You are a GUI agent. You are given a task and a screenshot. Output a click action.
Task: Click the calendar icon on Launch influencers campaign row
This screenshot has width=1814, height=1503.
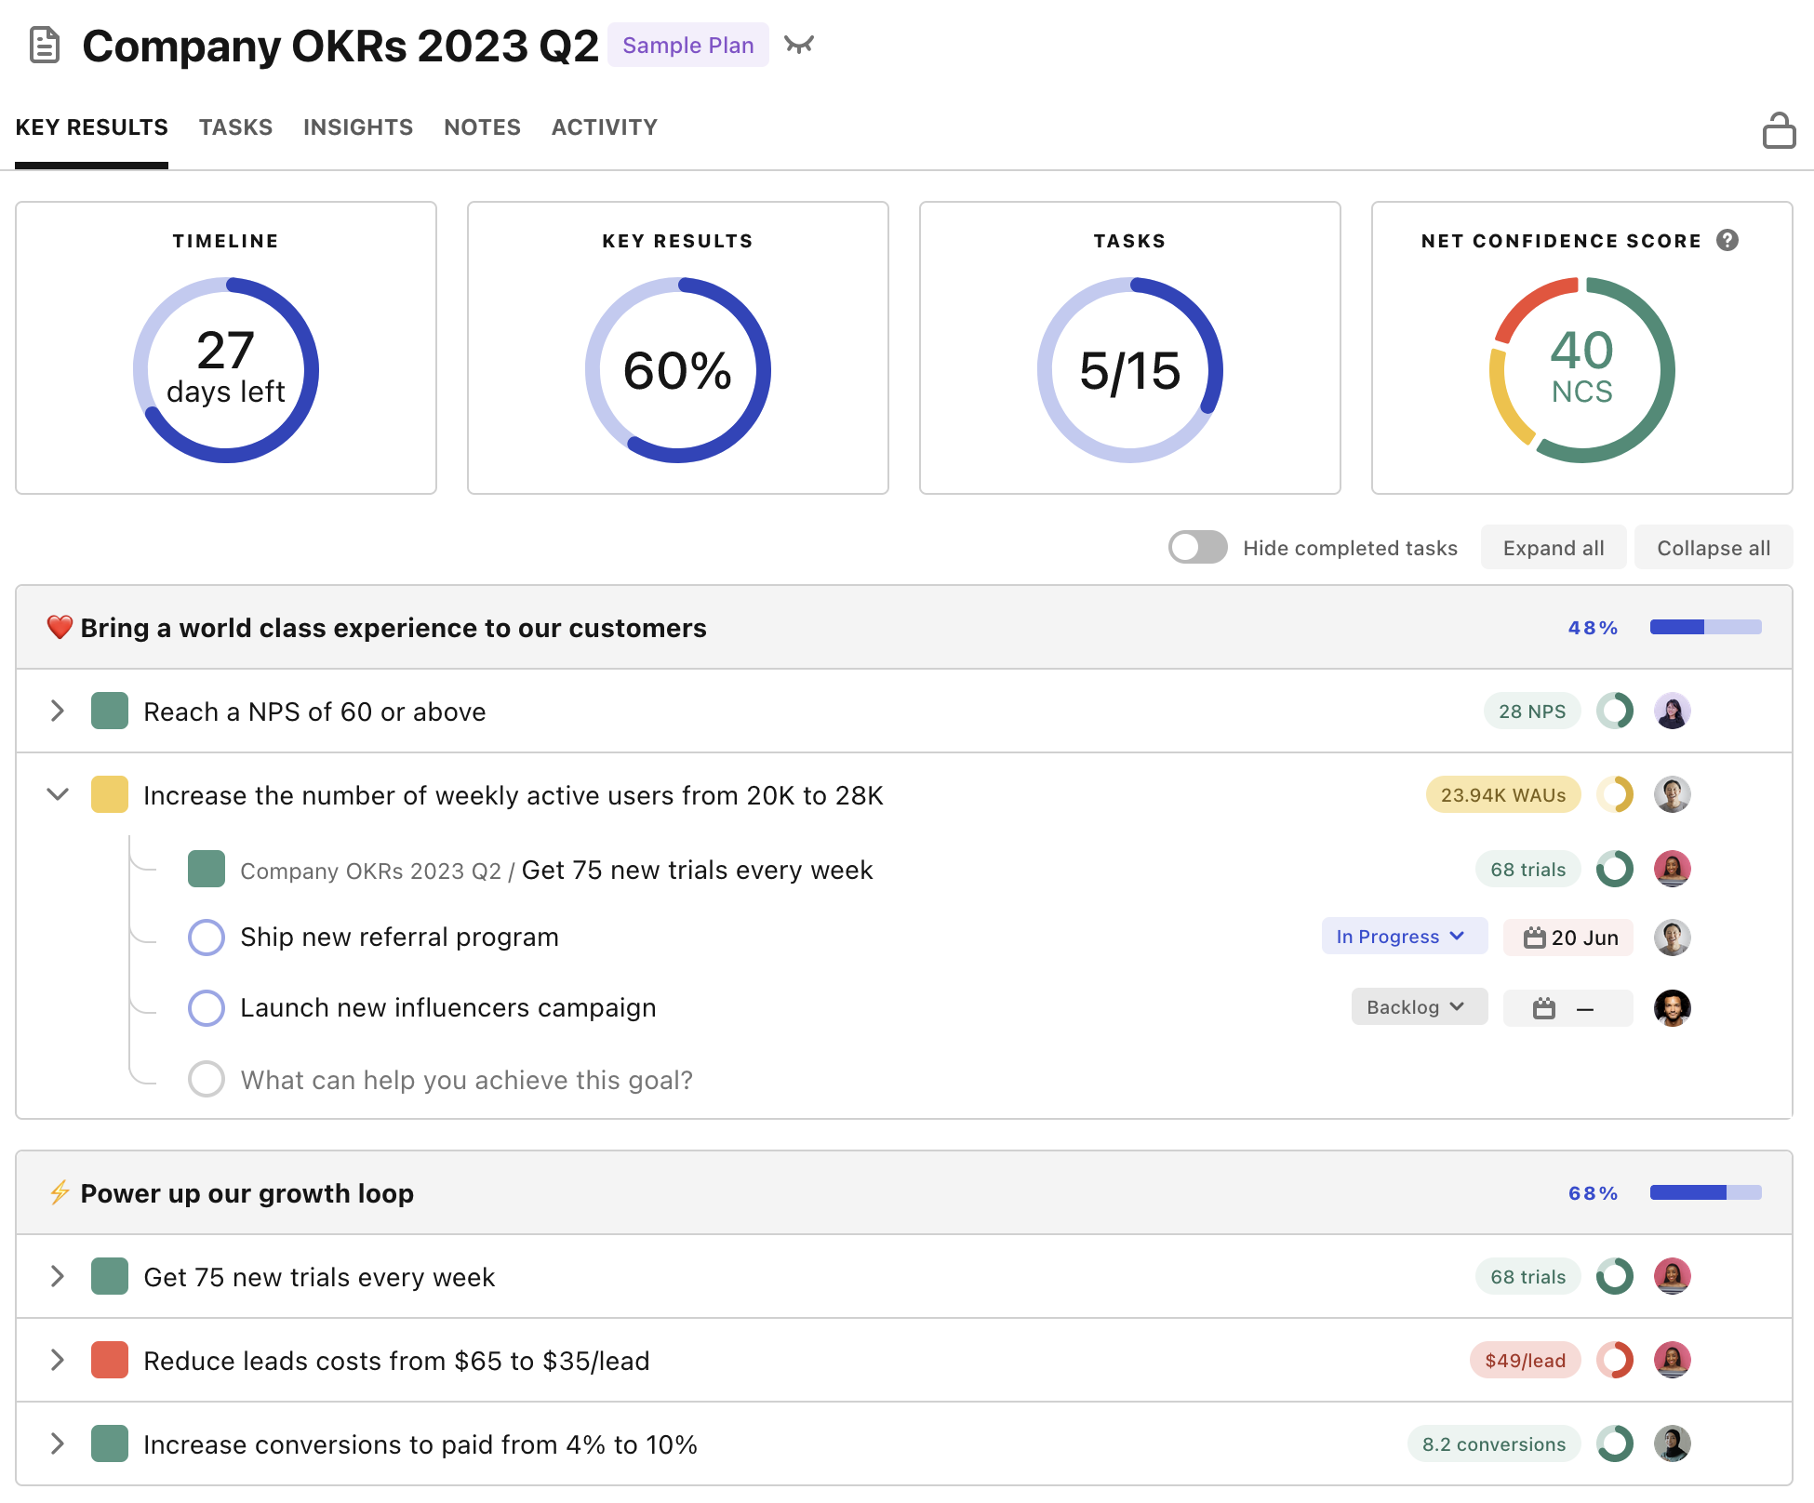(x=1545, y=1006)
